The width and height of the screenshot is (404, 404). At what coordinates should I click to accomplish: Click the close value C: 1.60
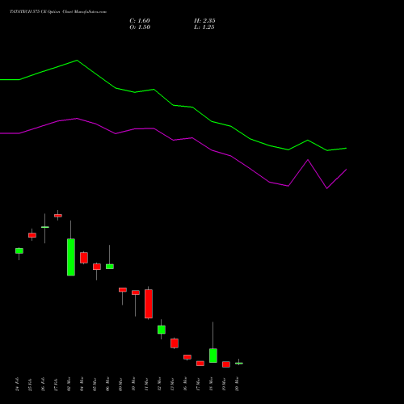[x=140, y=21]
